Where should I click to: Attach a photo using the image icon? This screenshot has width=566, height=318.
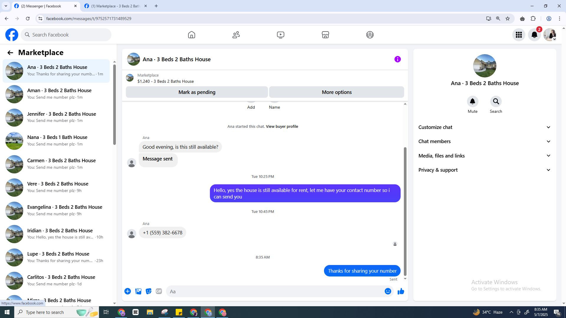pos(138,291)
